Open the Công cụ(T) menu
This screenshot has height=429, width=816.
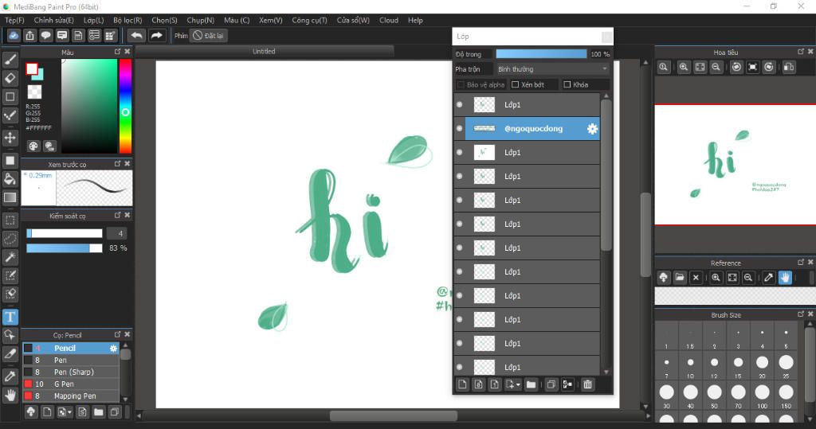(310, 20)
